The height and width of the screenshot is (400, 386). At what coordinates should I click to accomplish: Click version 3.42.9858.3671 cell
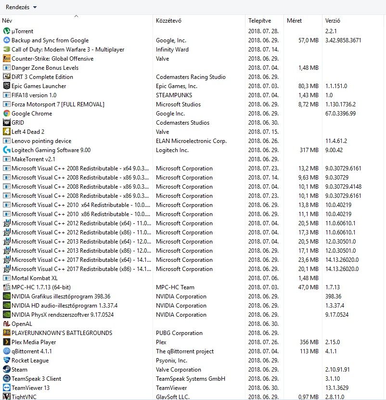click(343, 40)
